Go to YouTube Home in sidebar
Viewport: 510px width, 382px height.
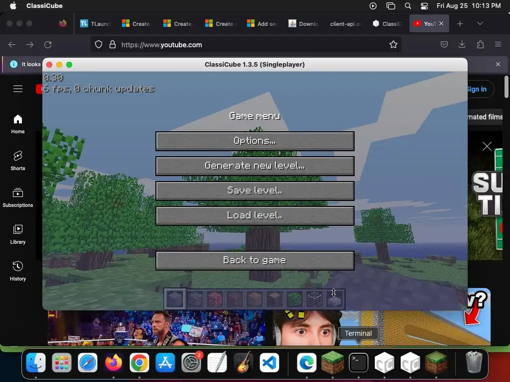pyautogui.click(x=18, y=124)
